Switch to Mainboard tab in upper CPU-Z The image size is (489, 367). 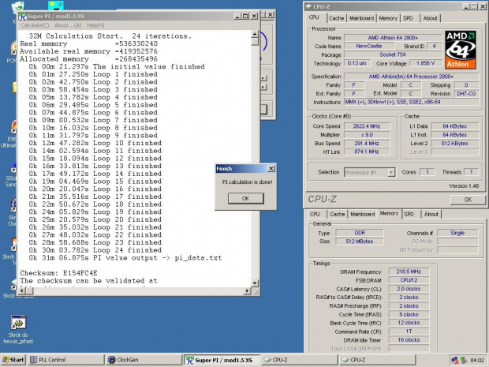click(361, 18)
